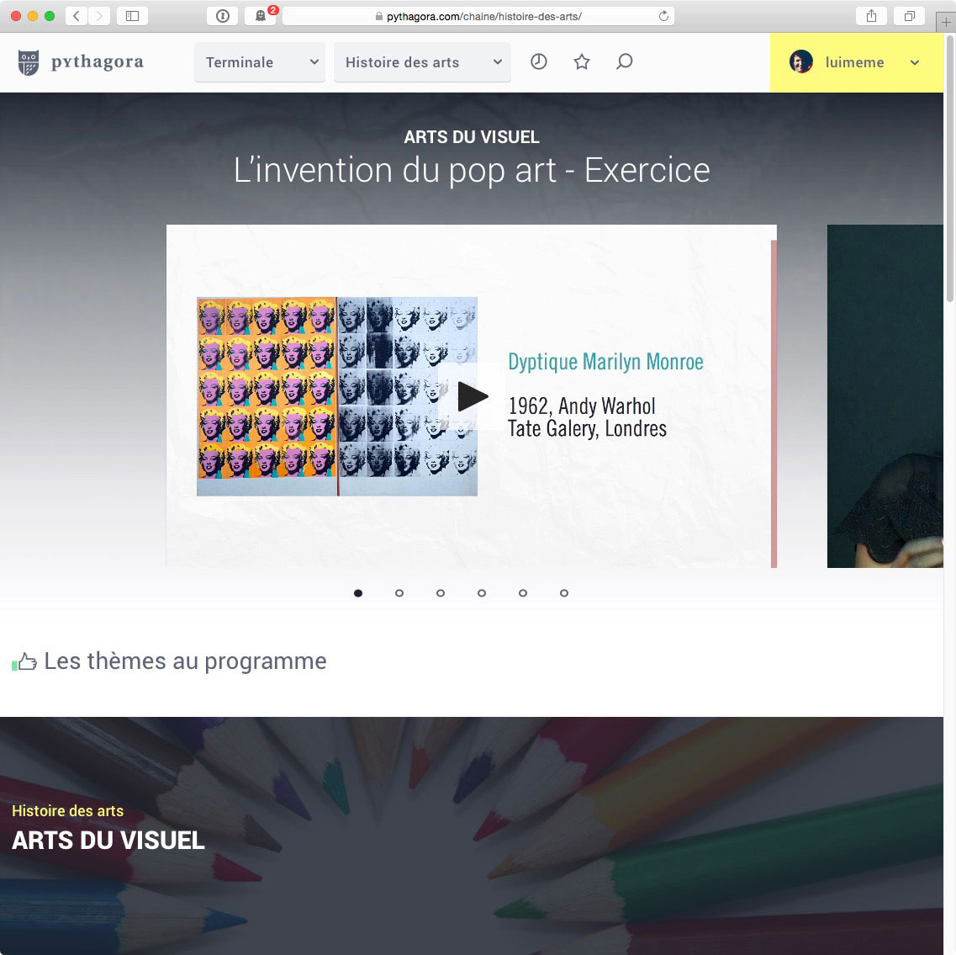Image resolution: width=956 pixels, height=955 pixels.
Task: Open search via the magnifier icon
Action: (625, 61)
